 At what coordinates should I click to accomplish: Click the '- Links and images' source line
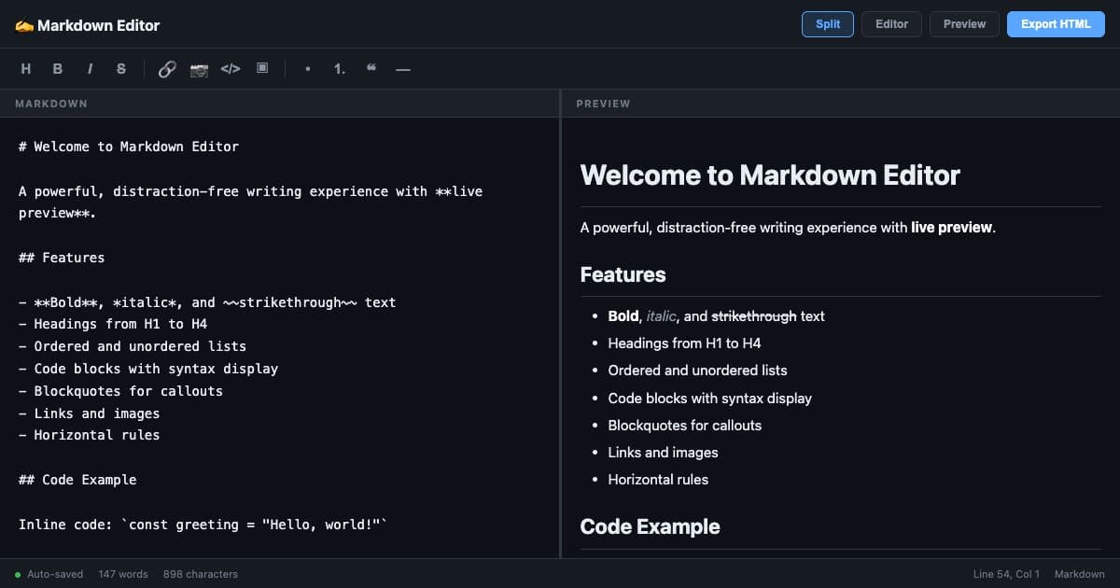(x=89, y=413)
